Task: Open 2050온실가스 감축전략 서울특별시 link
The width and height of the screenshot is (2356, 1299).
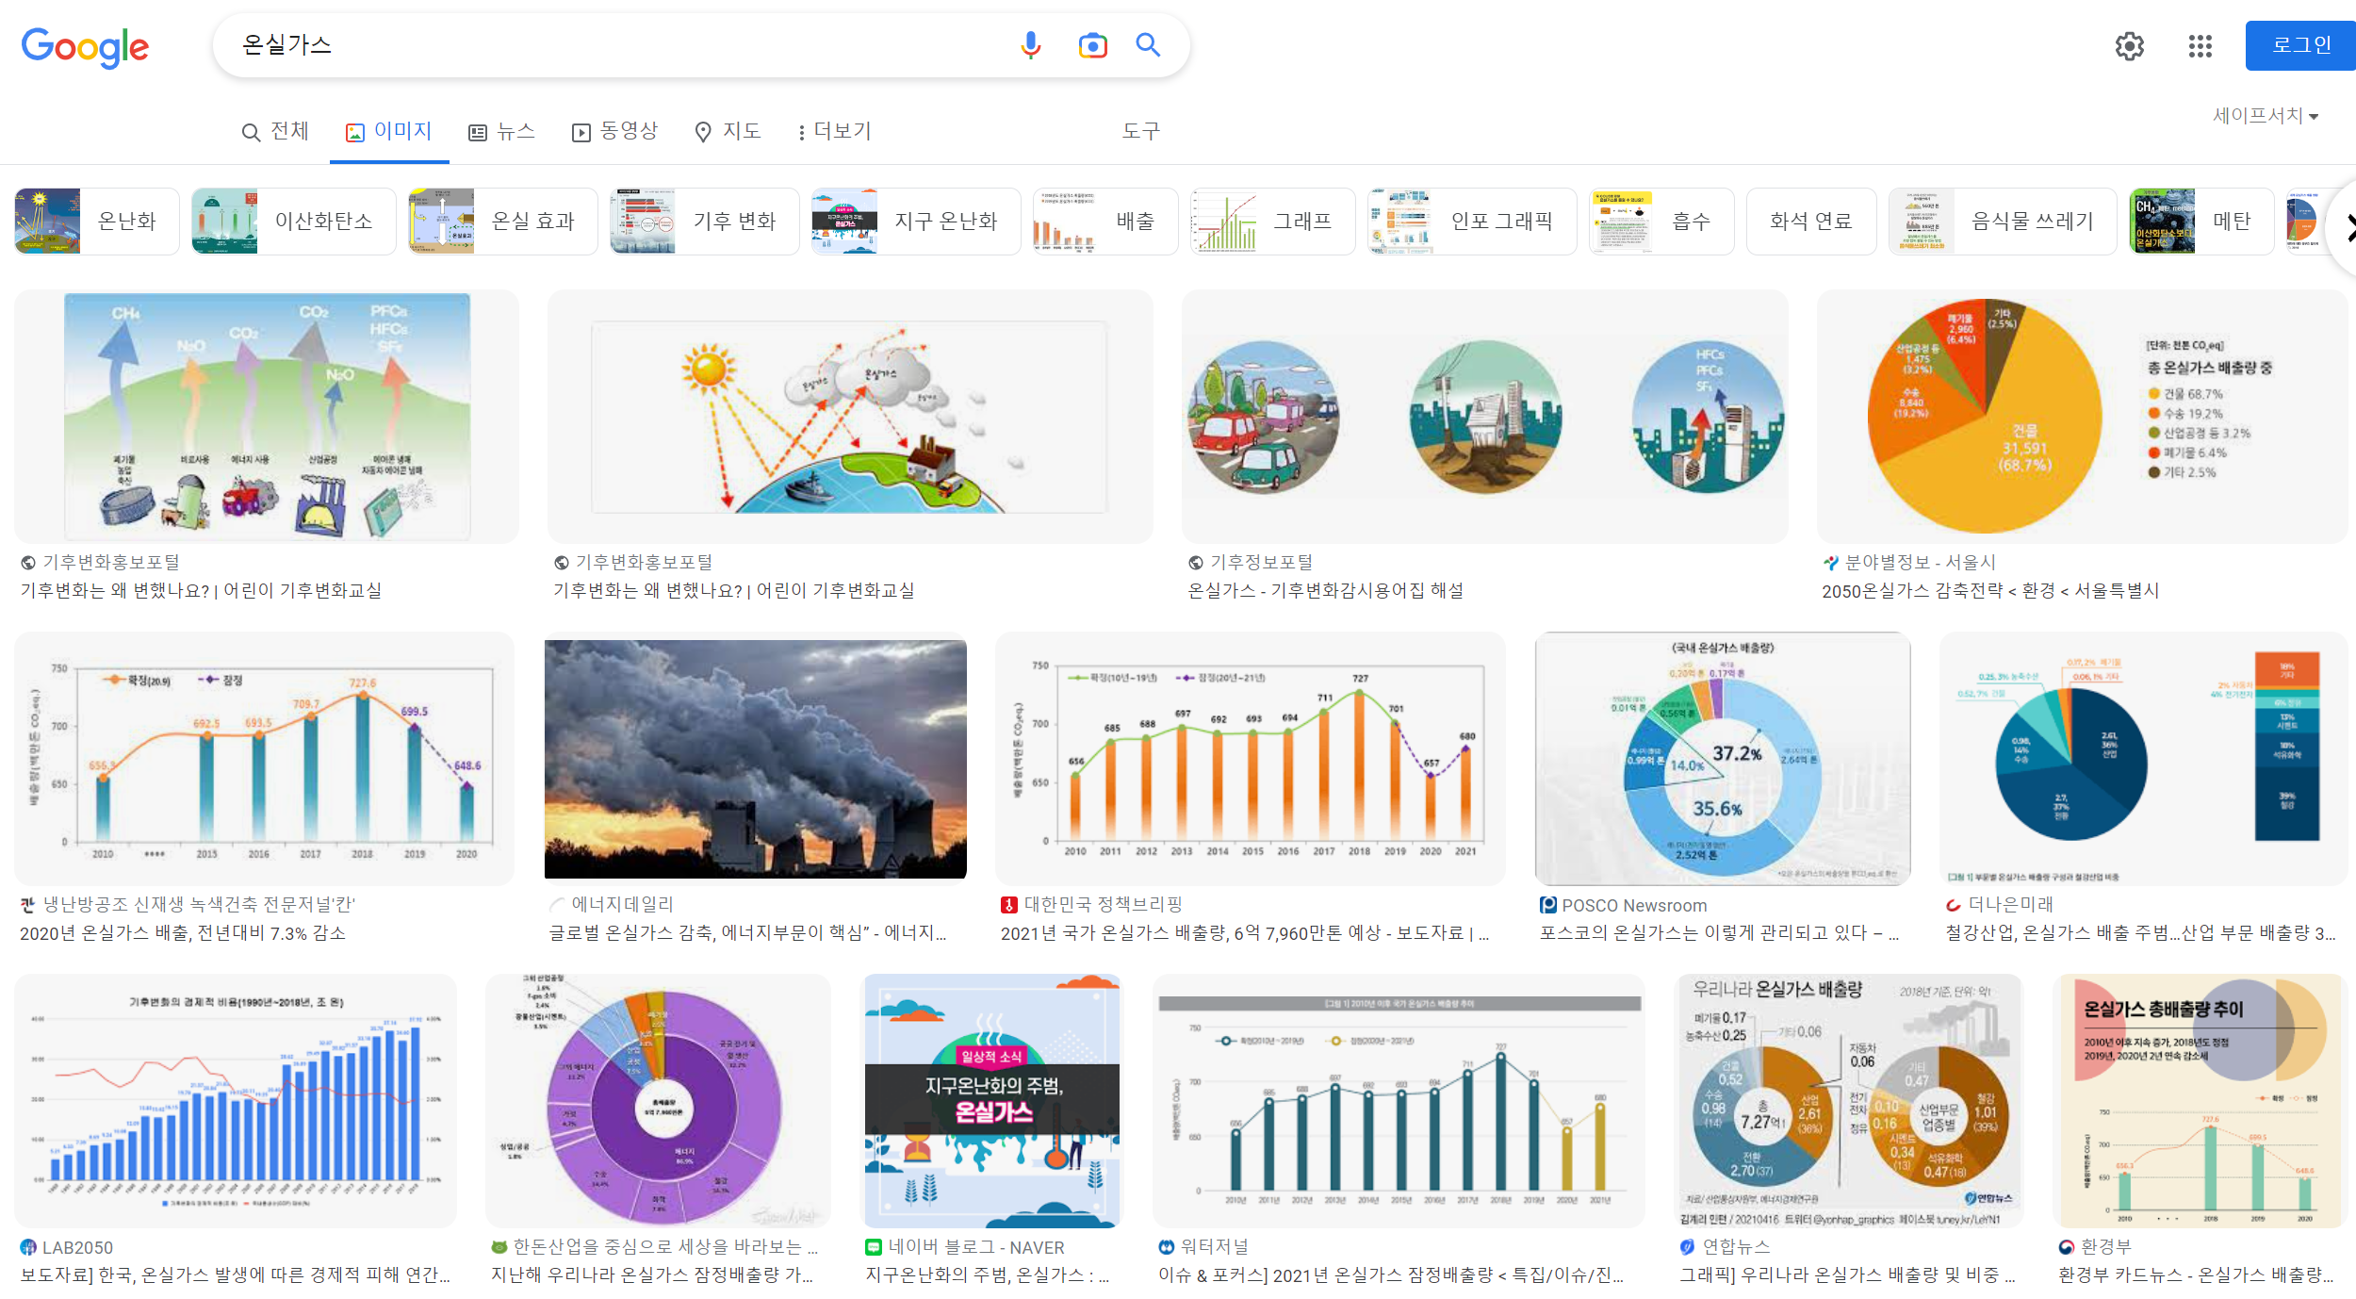Action: 1989,591
